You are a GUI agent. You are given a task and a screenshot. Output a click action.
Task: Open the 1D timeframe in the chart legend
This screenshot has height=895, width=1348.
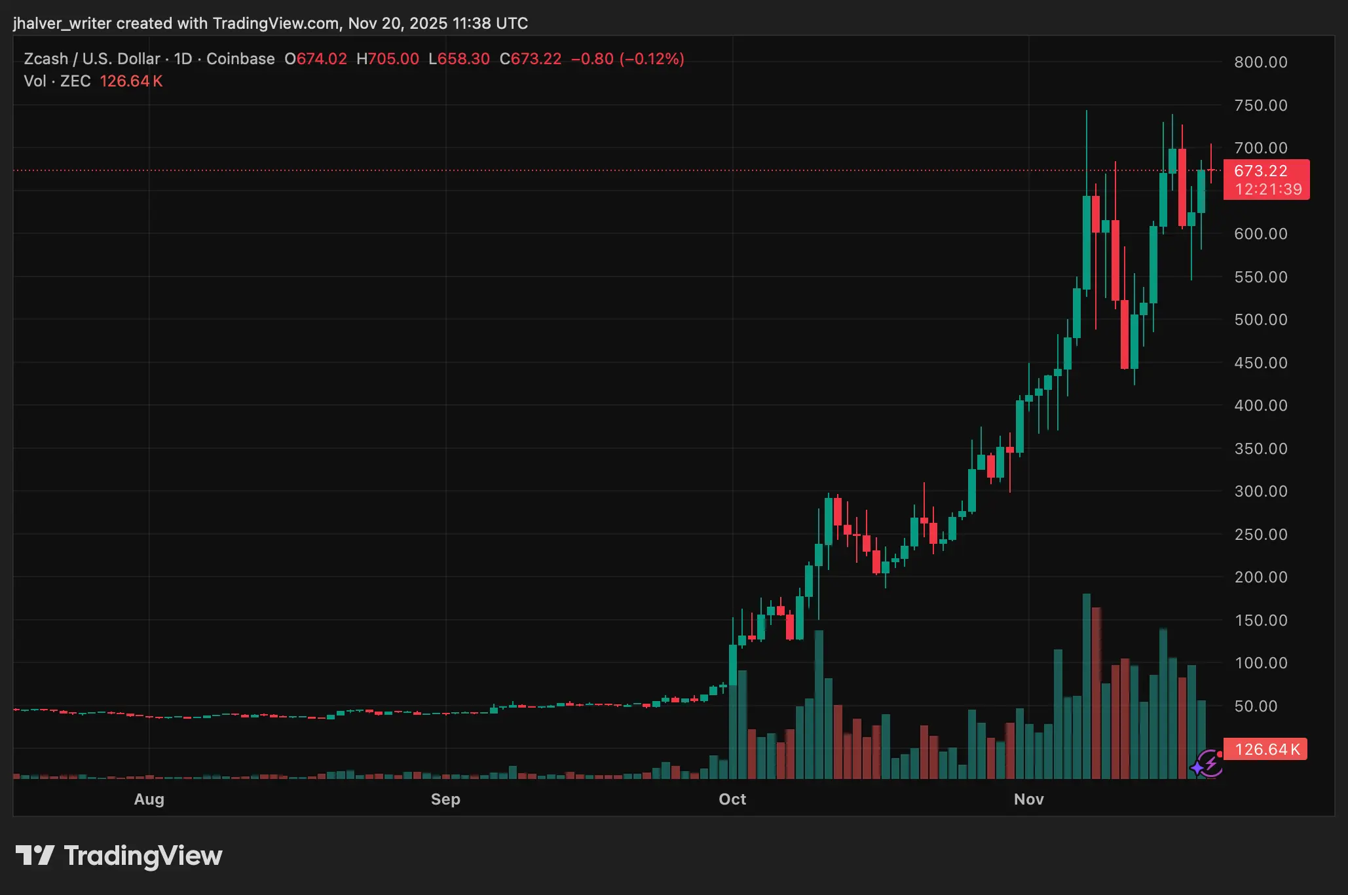[185, 58]
